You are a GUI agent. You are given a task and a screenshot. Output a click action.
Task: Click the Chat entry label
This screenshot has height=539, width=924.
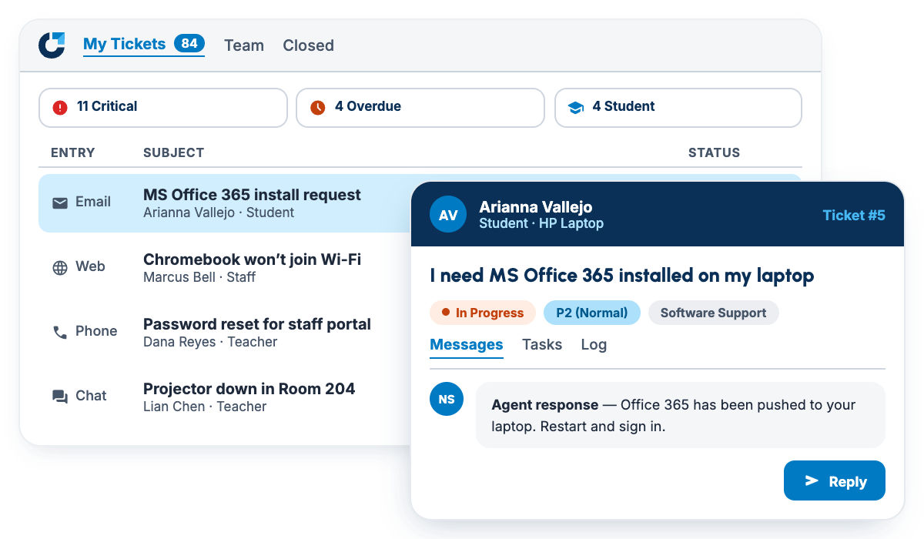91,396
